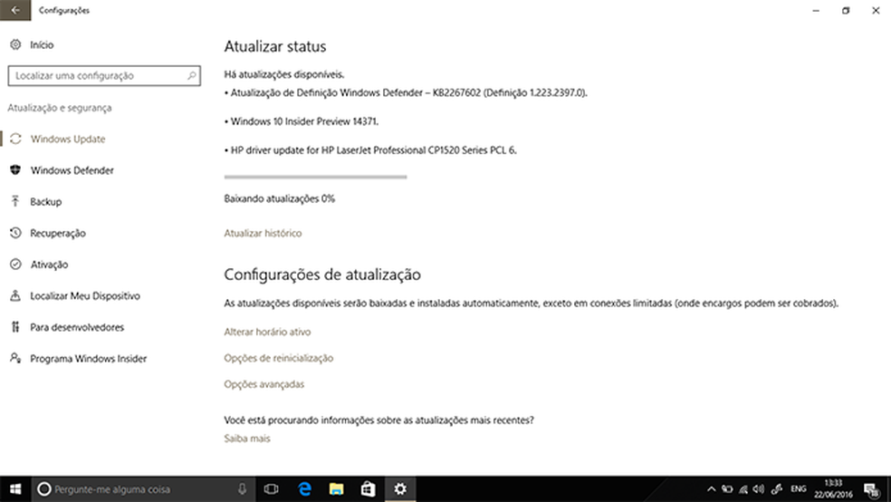891x502 pixels.
Task: Click the Backup upload arrow icon
Action: point(15,201)
